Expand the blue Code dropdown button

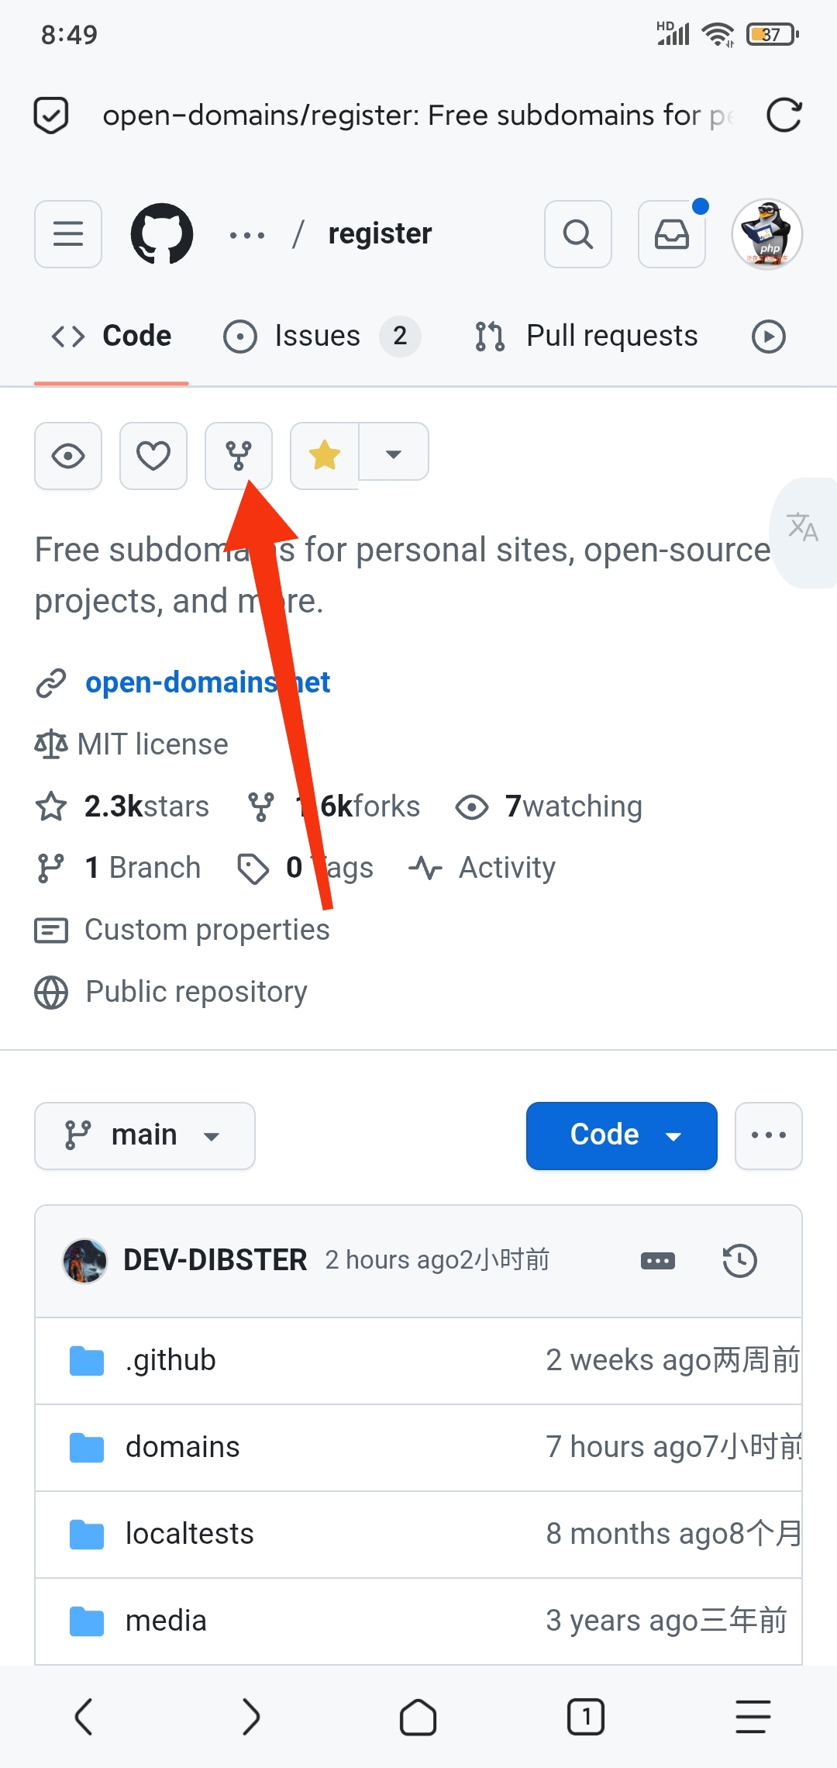622,1135
